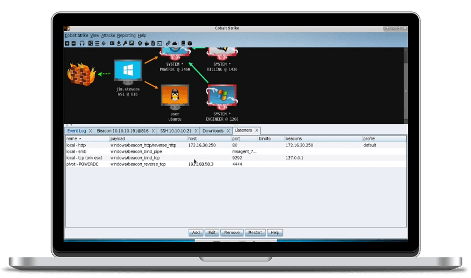
Task: Click the terminal scripted web delivery icon
Action: 160,43
